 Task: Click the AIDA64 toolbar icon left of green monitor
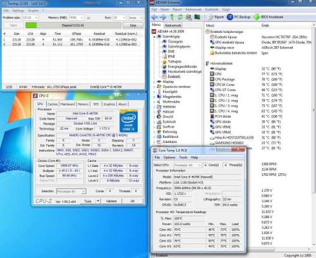(188, 17)
